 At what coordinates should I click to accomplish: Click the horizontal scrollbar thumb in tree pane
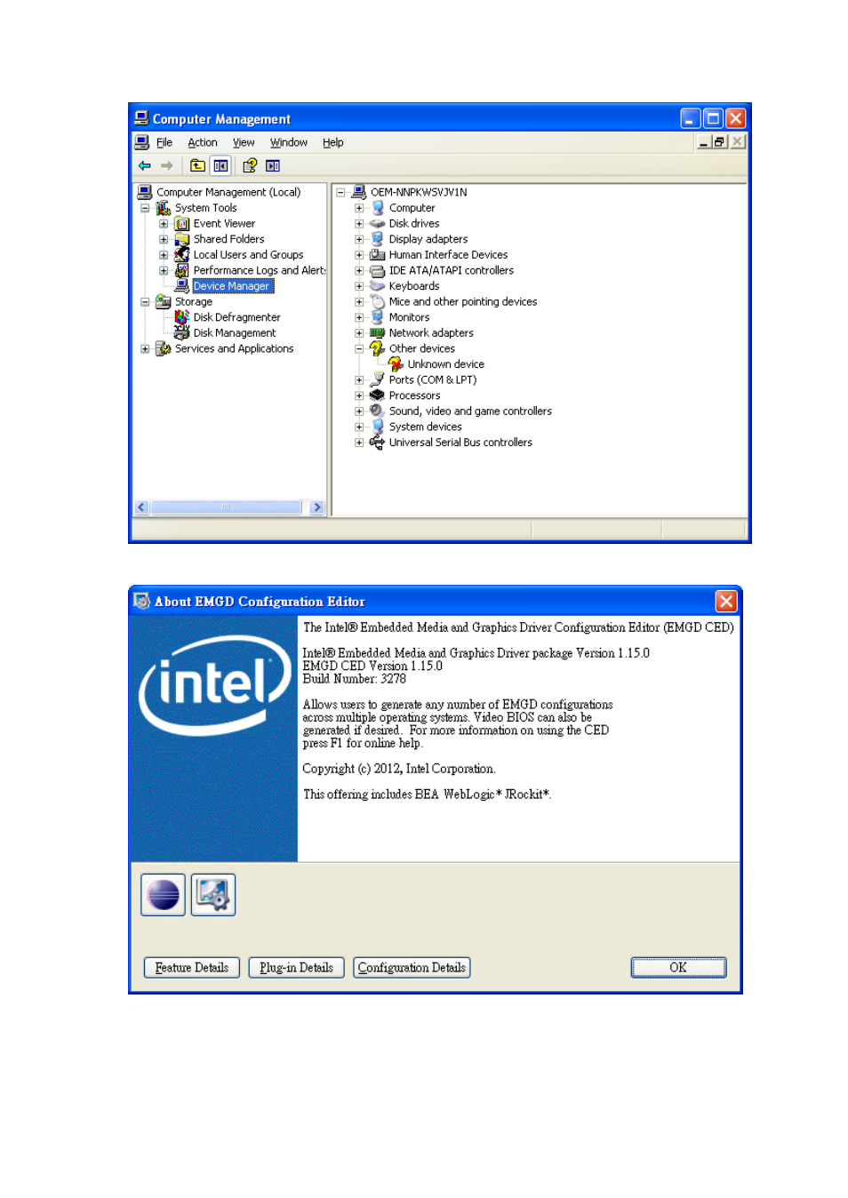click(227, 507)
